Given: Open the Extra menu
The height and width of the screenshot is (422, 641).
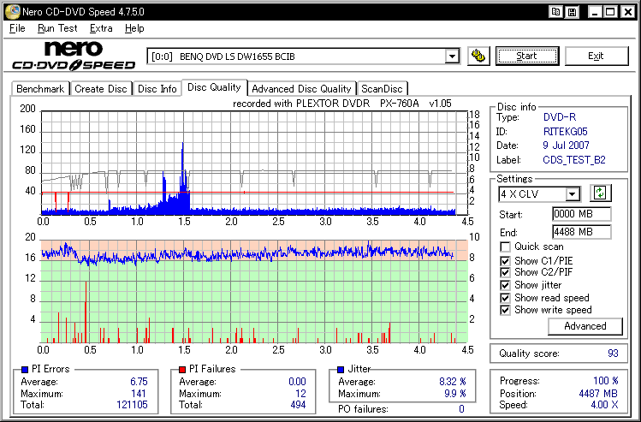Looking at the screenshot, I should pyautogui.click(x=101, y=28).
